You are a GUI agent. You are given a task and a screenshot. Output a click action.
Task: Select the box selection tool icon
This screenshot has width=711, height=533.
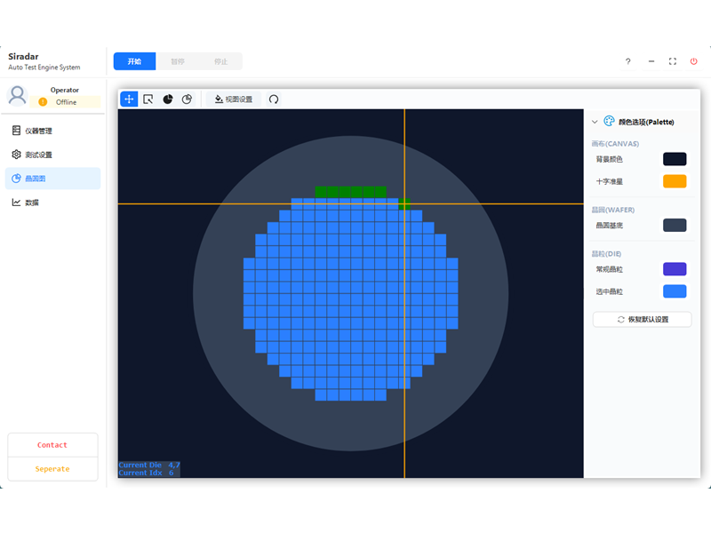pos(148,99)
